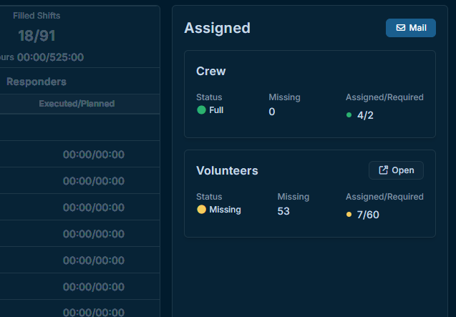Screen dimensions: 456x317
Task: Open the Volunteers list via Open button
Action: [x=396, y=170]
